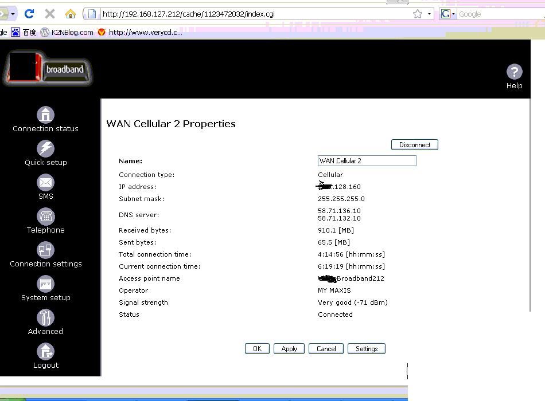Click the Apply button
545x401 pixels.
tap(289, 349)
